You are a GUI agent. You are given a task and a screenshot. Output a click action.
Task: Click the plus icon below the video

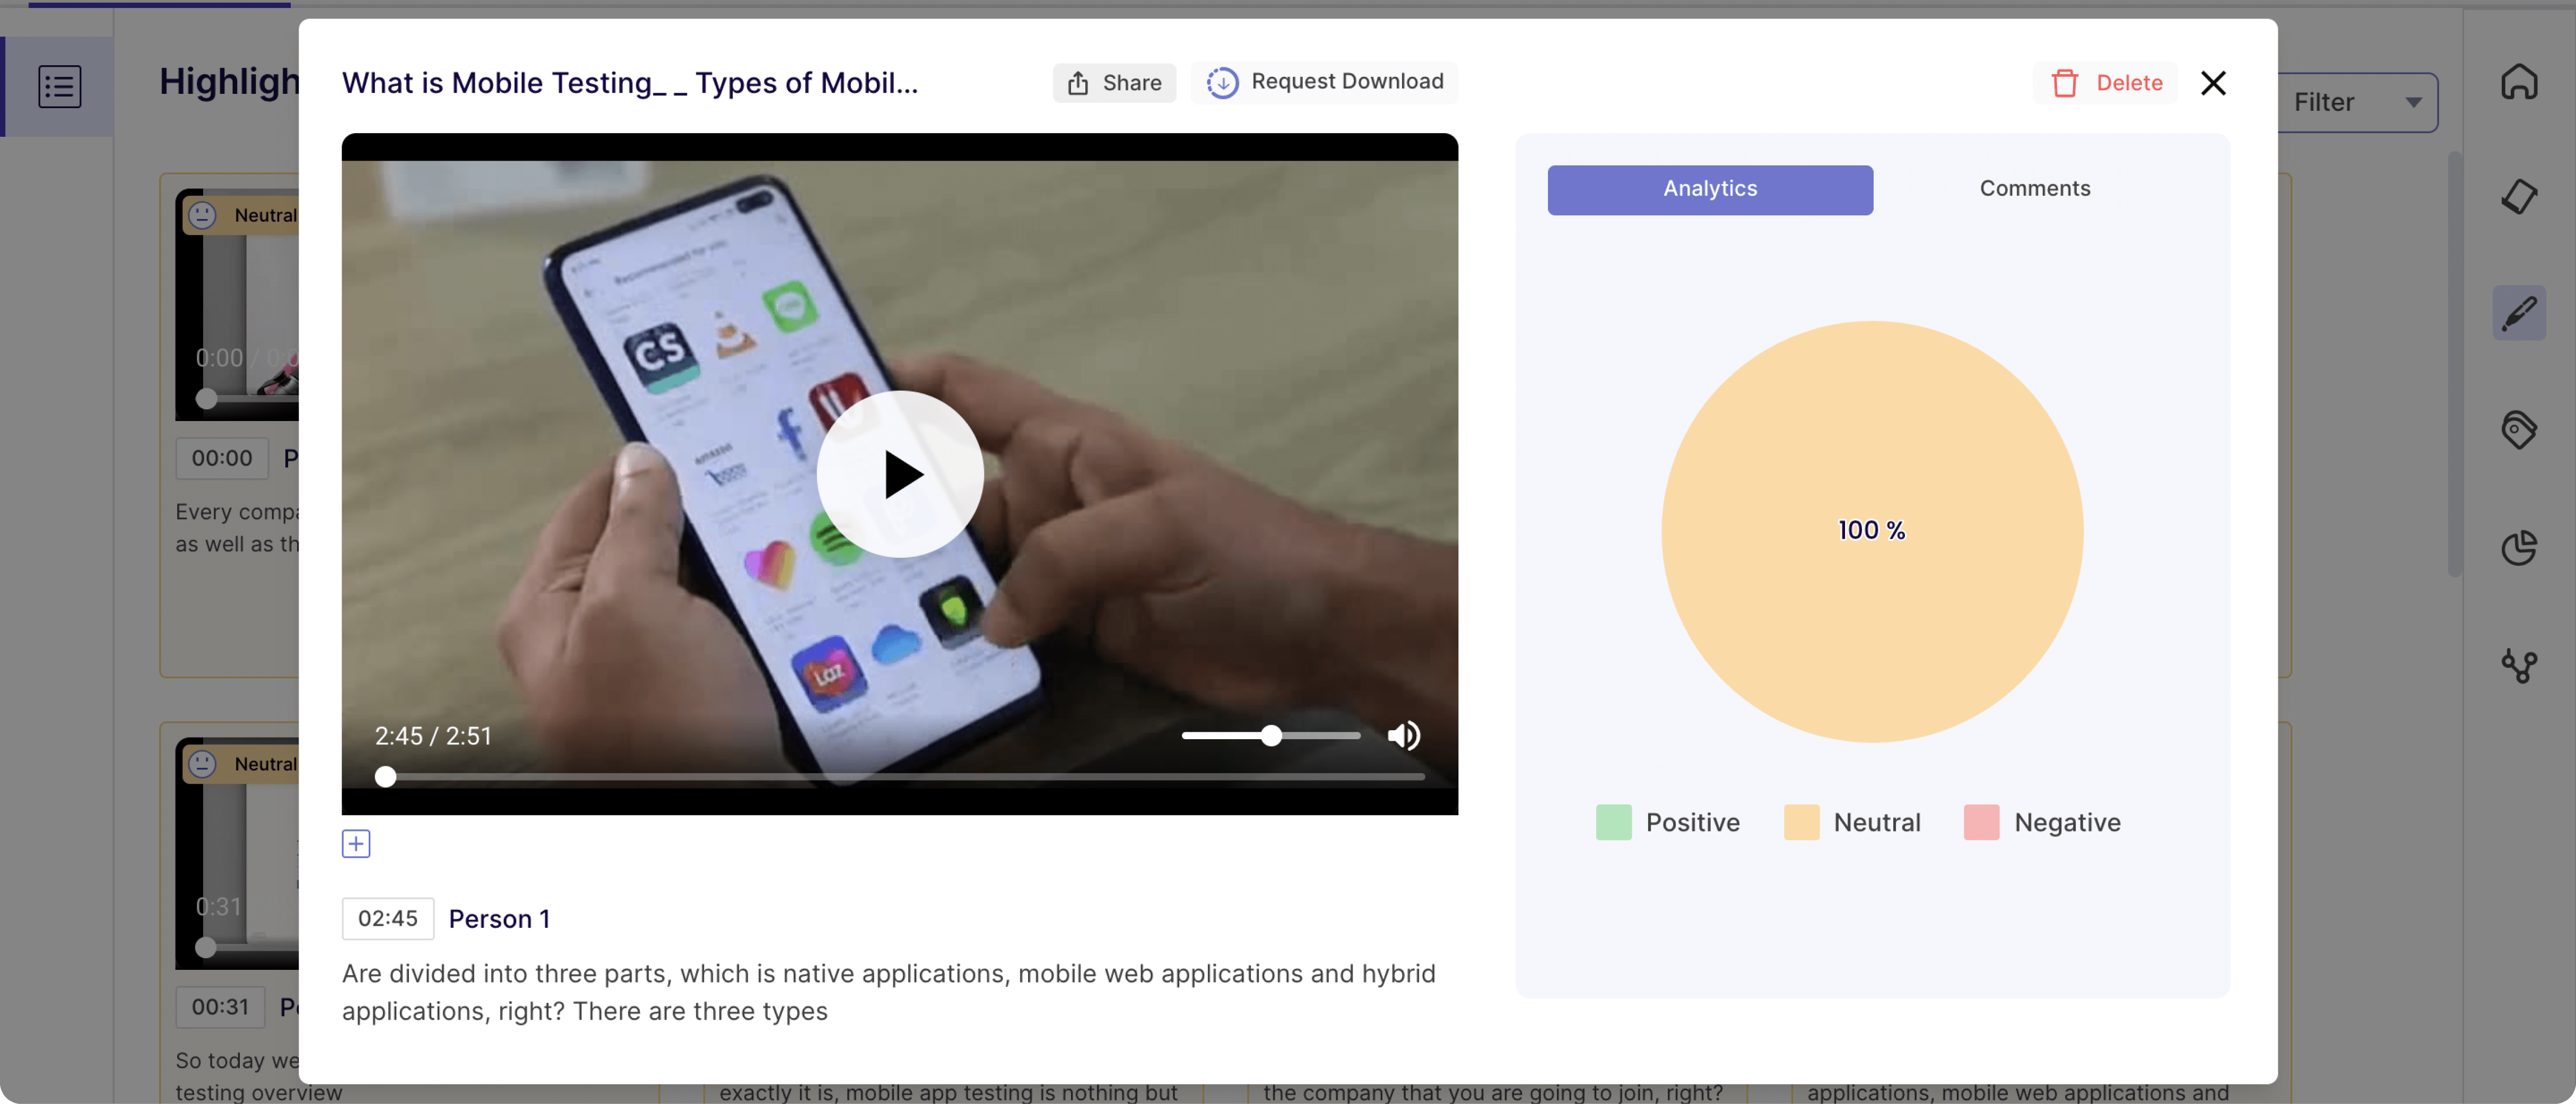(356, 844)
